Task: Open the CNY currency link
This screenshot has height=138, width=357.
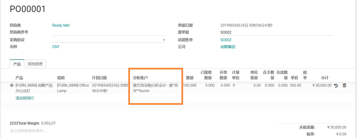Action: click(56, 46)
